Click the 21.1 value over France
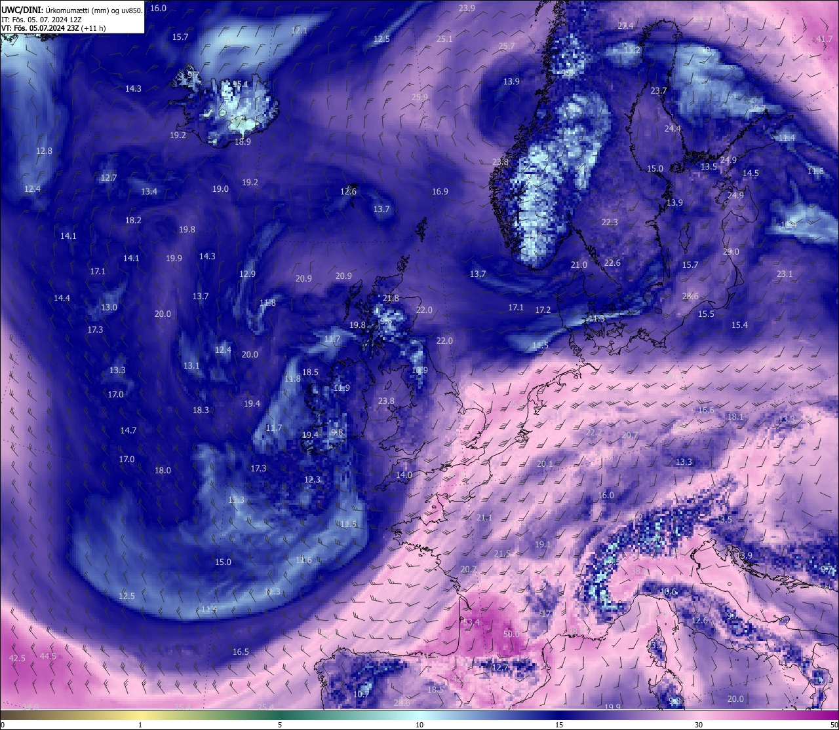The width and height of the screenshot is (839, 730). 484,517
